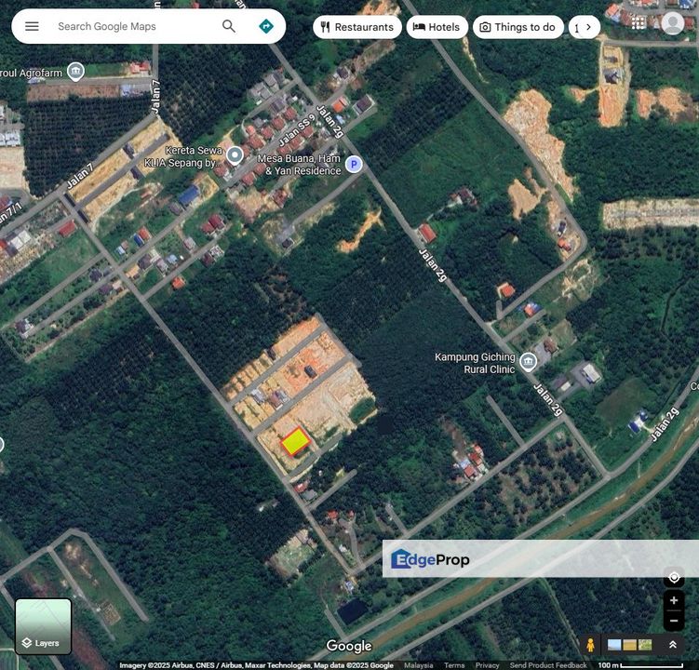
Task: Open the Kampung Giching Rural Clinic marker
Action: 529,362
